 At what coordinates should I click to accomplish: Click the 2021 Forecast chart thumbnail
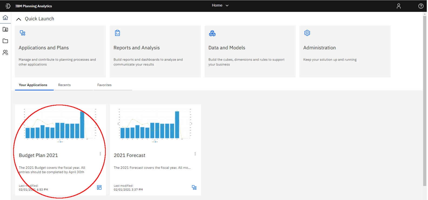[155, 125]
